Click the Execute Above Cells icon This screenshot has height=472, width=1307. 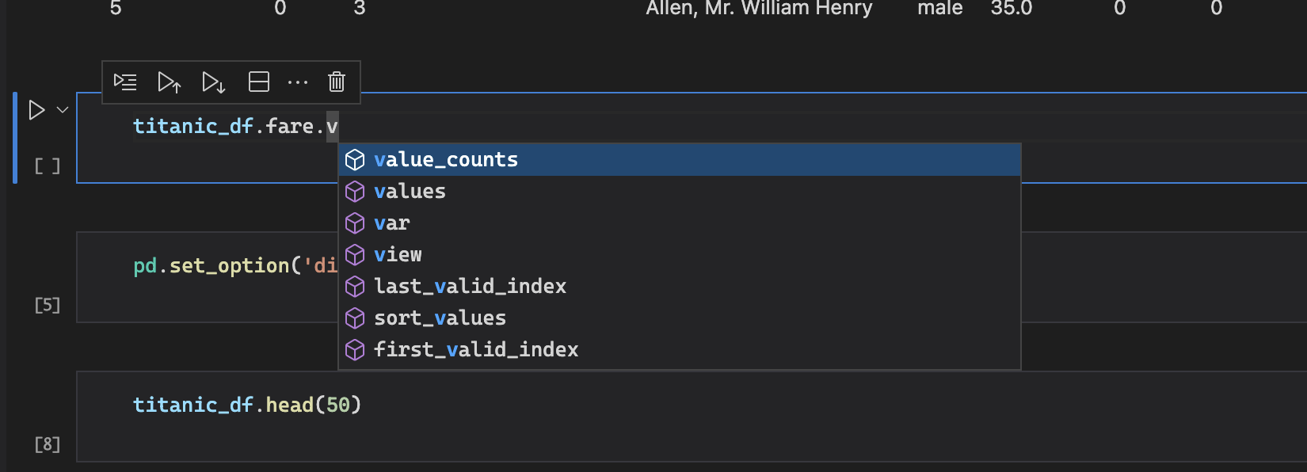click(x=170, y=82)
